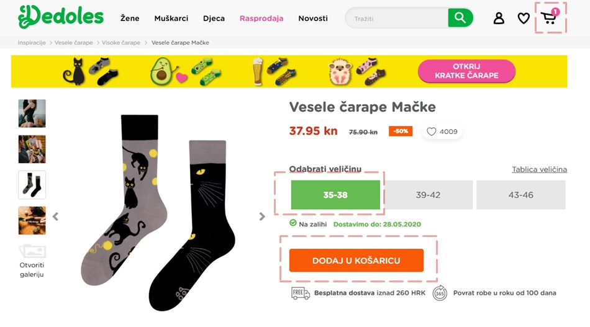Image resolution: width=590 pixels, height=327 pixels.
Task: Select size 43-46
Action: (521, 195)
